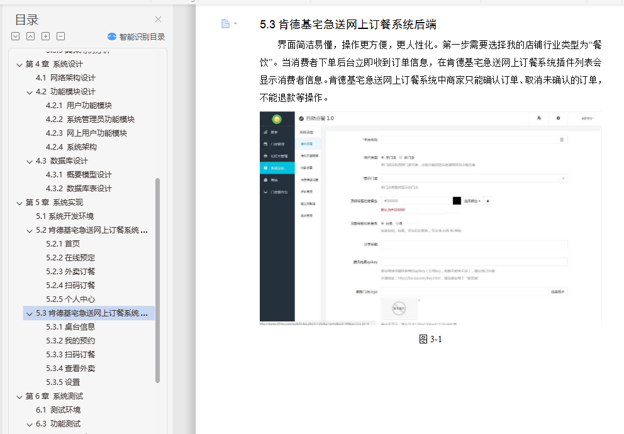Navigate to 4.2.4 系统架构
The width and height of the screenshot is (624, 434).
pos(71,147)
